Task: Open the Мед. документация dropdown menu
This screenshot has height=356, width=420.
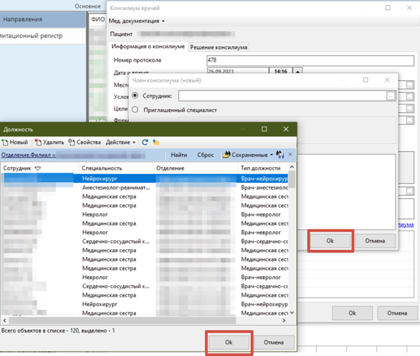Action: coord(136,21)
